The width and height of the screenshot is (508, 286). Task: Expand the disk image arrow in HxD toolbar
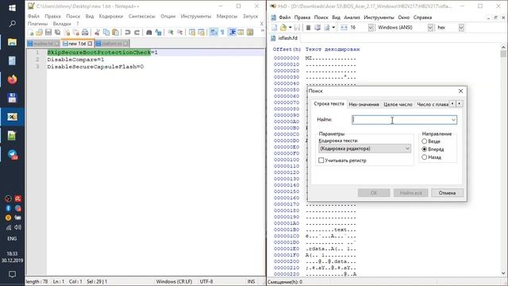[333, 28]
